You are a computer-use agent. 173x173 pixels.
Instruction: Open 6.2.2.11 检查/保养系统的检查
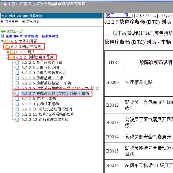tap(48, 114)
